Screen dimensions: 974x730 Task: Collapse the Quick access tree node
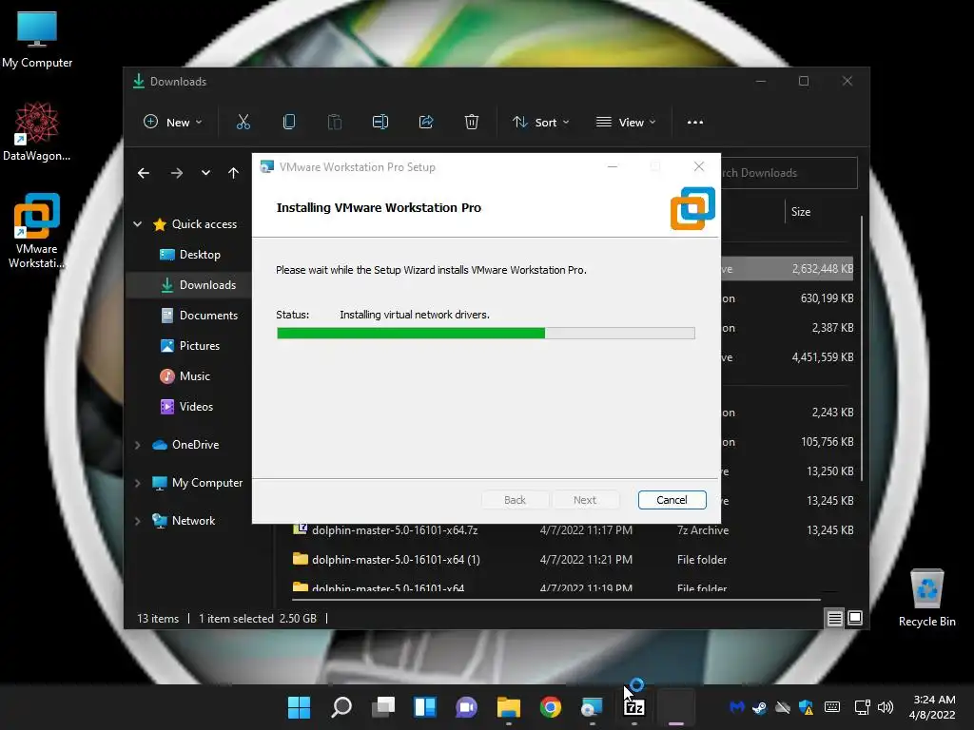(137, 224)
